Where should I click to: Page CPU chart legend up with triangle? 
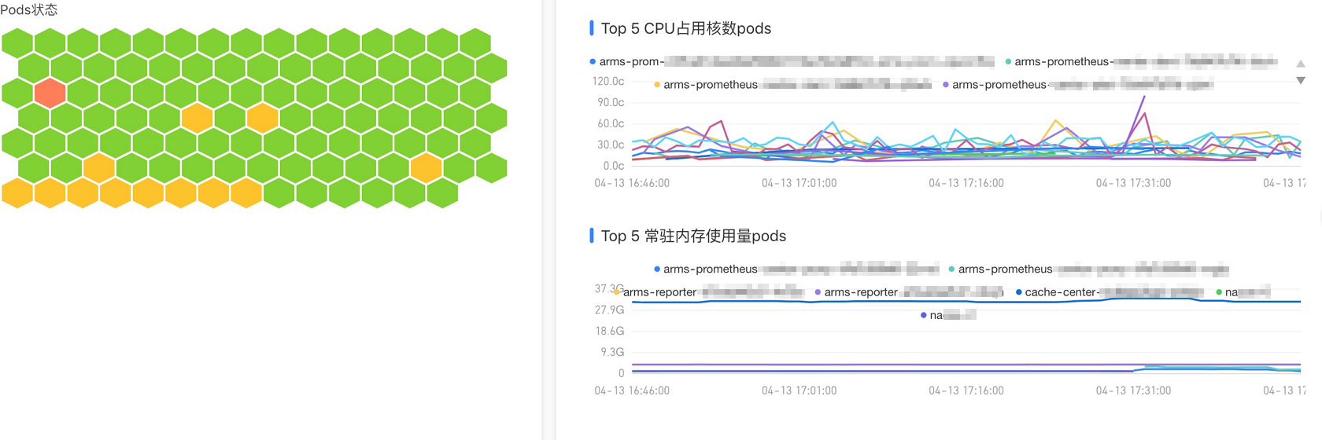[1301, 64]
